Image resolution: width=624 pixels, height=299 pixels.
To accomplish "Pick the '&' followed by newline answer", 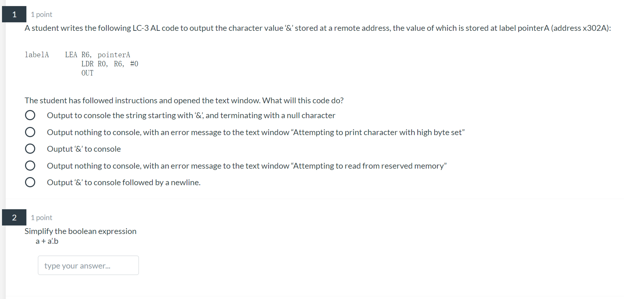I will (30, 182).
